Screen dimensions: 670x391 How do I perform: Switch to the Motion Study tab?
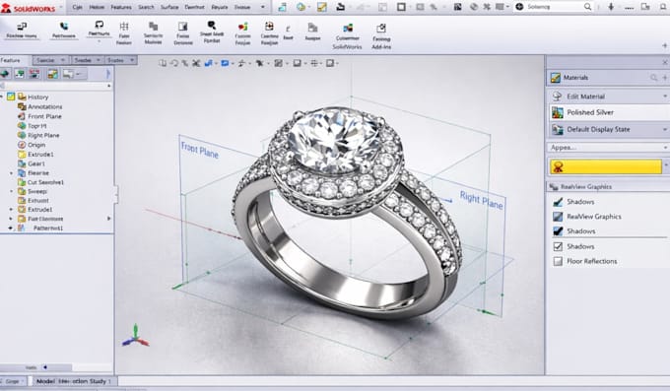tap(85, 381)
